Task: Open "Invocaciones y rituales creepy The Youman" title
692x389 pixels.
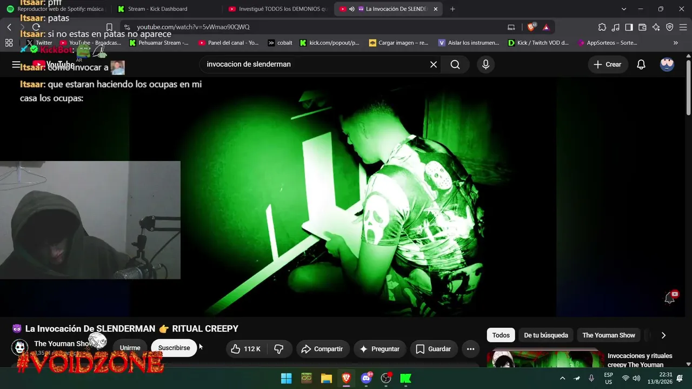Action: (x=640, y=360)
